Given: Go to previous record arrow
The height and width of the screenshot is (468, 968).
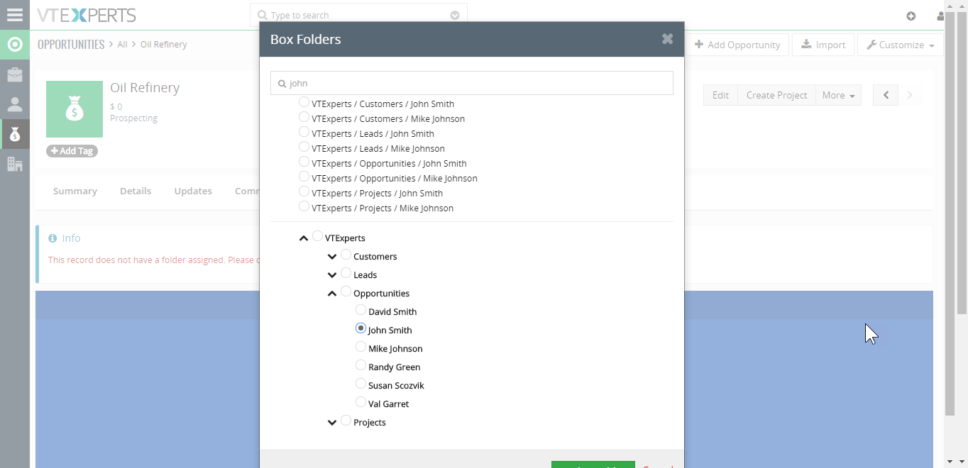Looking at the screenshot, I should click(x=886, y=95).
